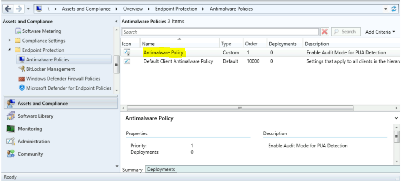Image resolution: width=402 pixels, height=181 pixels.
Task: Select Software Metering in the tree
Action: click(42, 31)
